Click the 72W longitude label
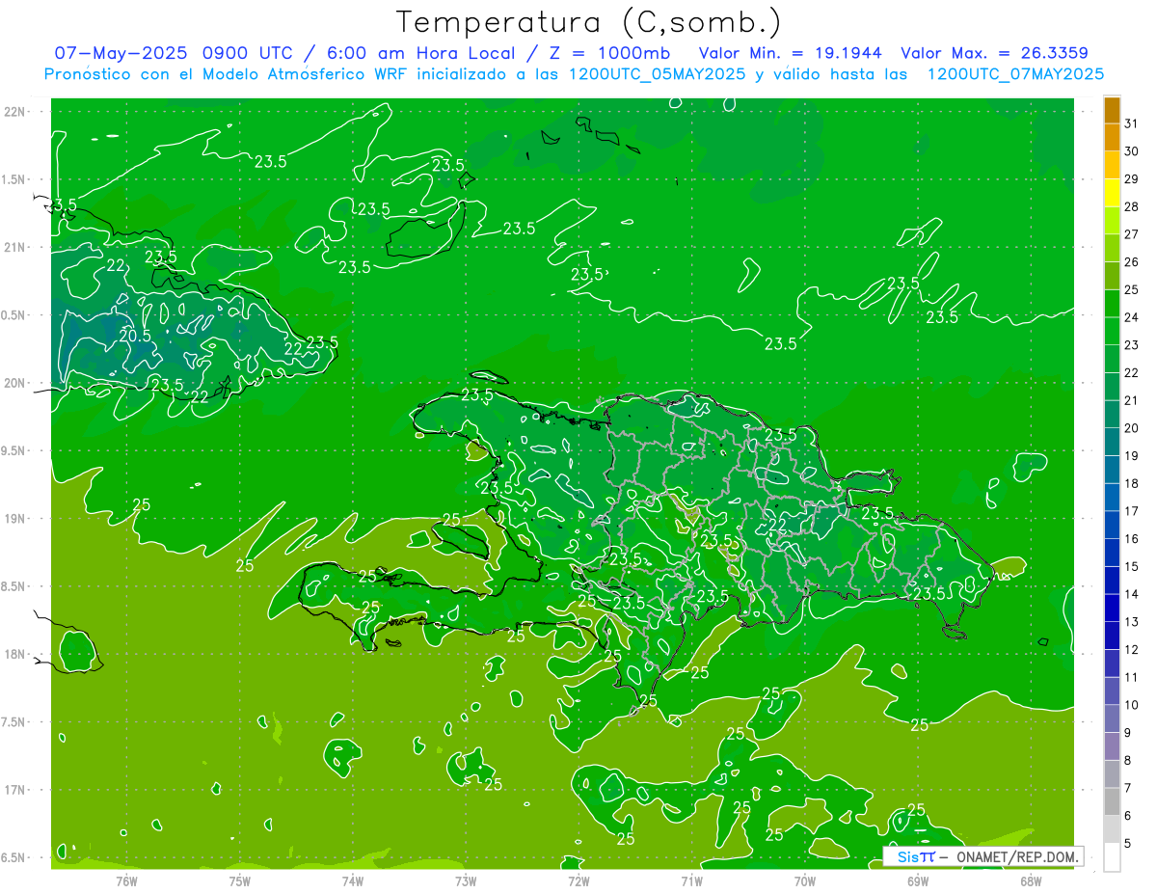This screenshot has height=894, width=1157. click(x=578, y=880)
